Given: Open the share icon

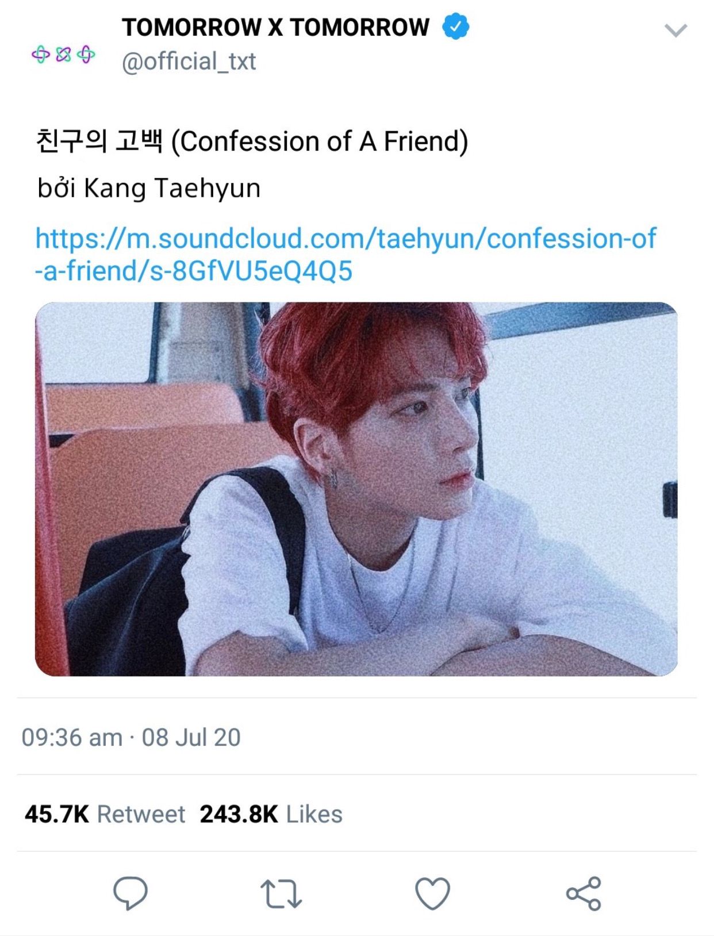Looking at the screenshot, I should 584,893.
